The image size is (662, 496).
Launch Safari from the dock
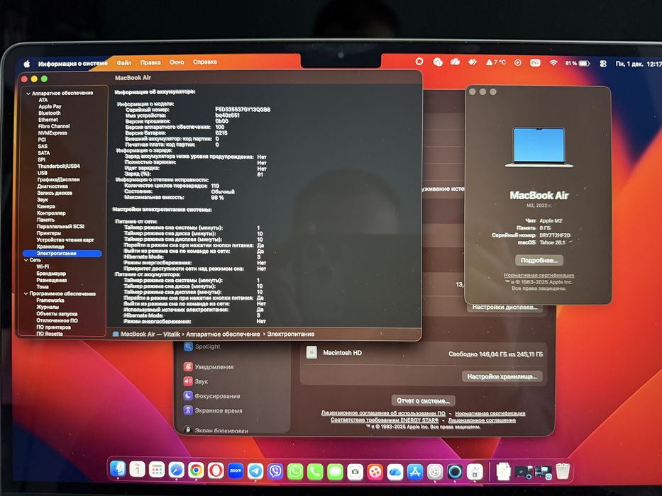pyautogui.click(x=177, y=470)
